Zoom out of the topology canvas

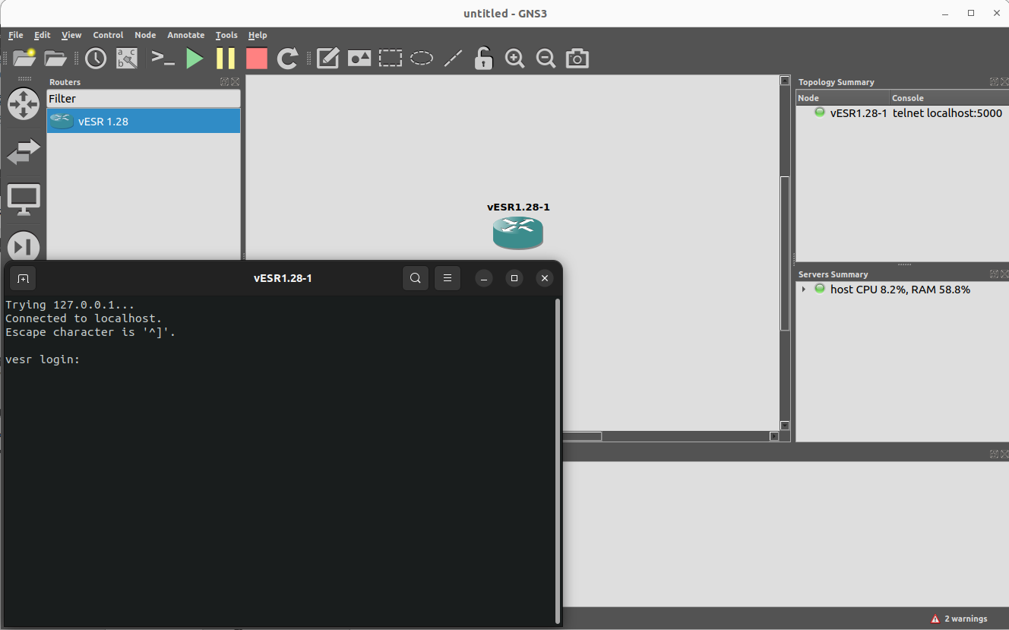546,58
